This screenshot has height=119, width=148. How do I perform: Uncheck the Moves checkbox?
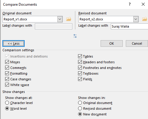point(7,62)
